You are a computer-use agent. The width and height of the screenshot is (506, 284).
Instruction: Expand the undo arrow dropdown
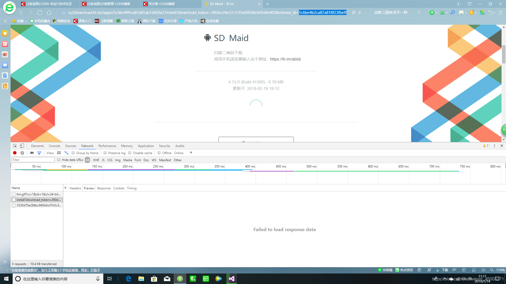click(x=495, y=13)
